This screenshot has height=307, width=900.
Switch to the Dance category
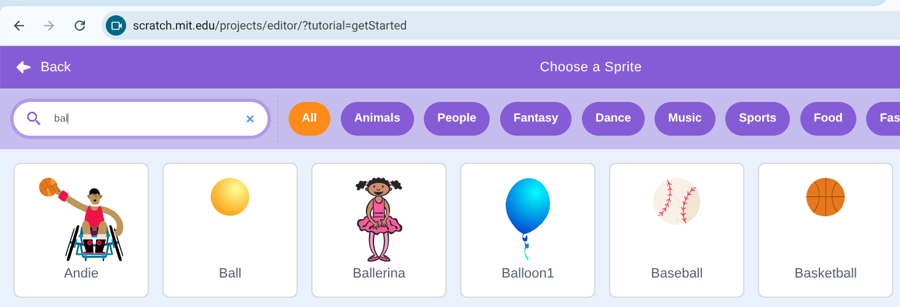(x=613, y=118)
